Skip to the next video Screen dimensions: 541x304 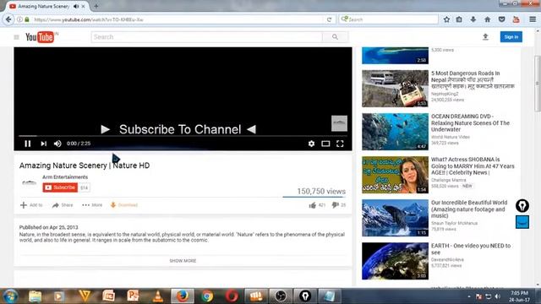coord(43,144)
